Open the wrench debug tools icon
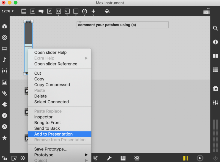The image size is (220, 162). pos(109,158)
